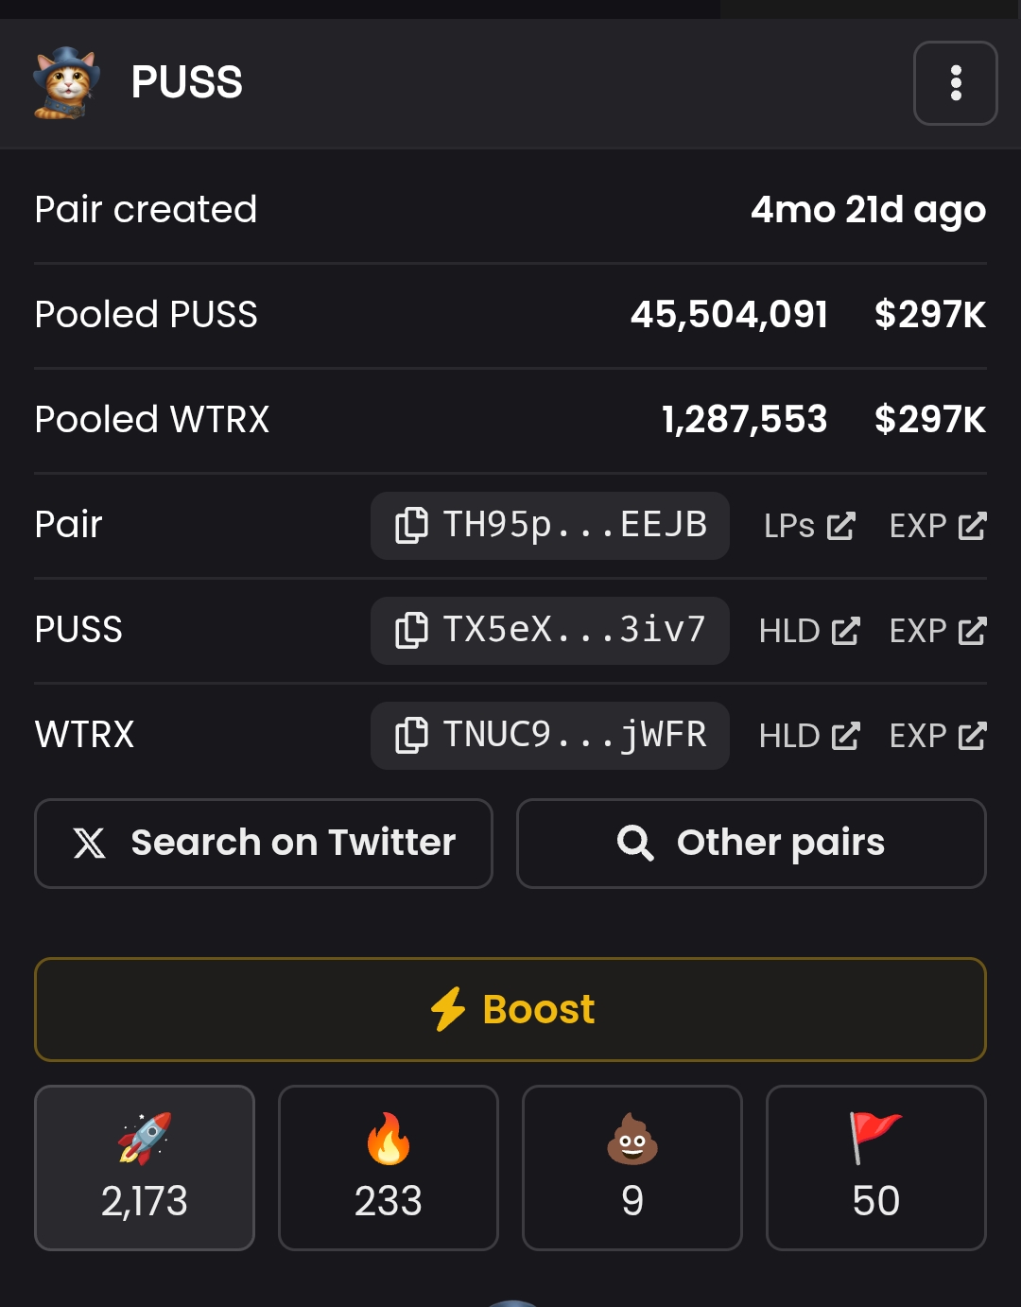This screenshot has width=1021, height=1307.
Task: Toggle the poop reaction showing 9
Action: pyautogui.click(x=632, y=1167)
